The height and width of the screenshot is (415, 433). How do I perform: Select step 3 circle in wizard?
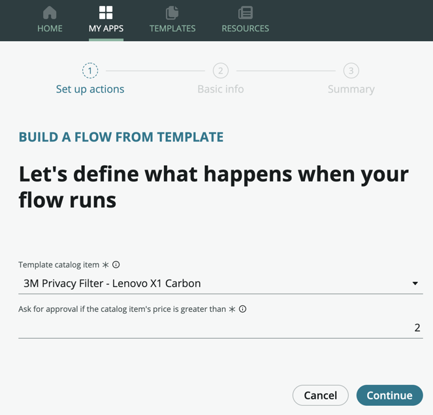pyautogui.click(x=351, y=70)
